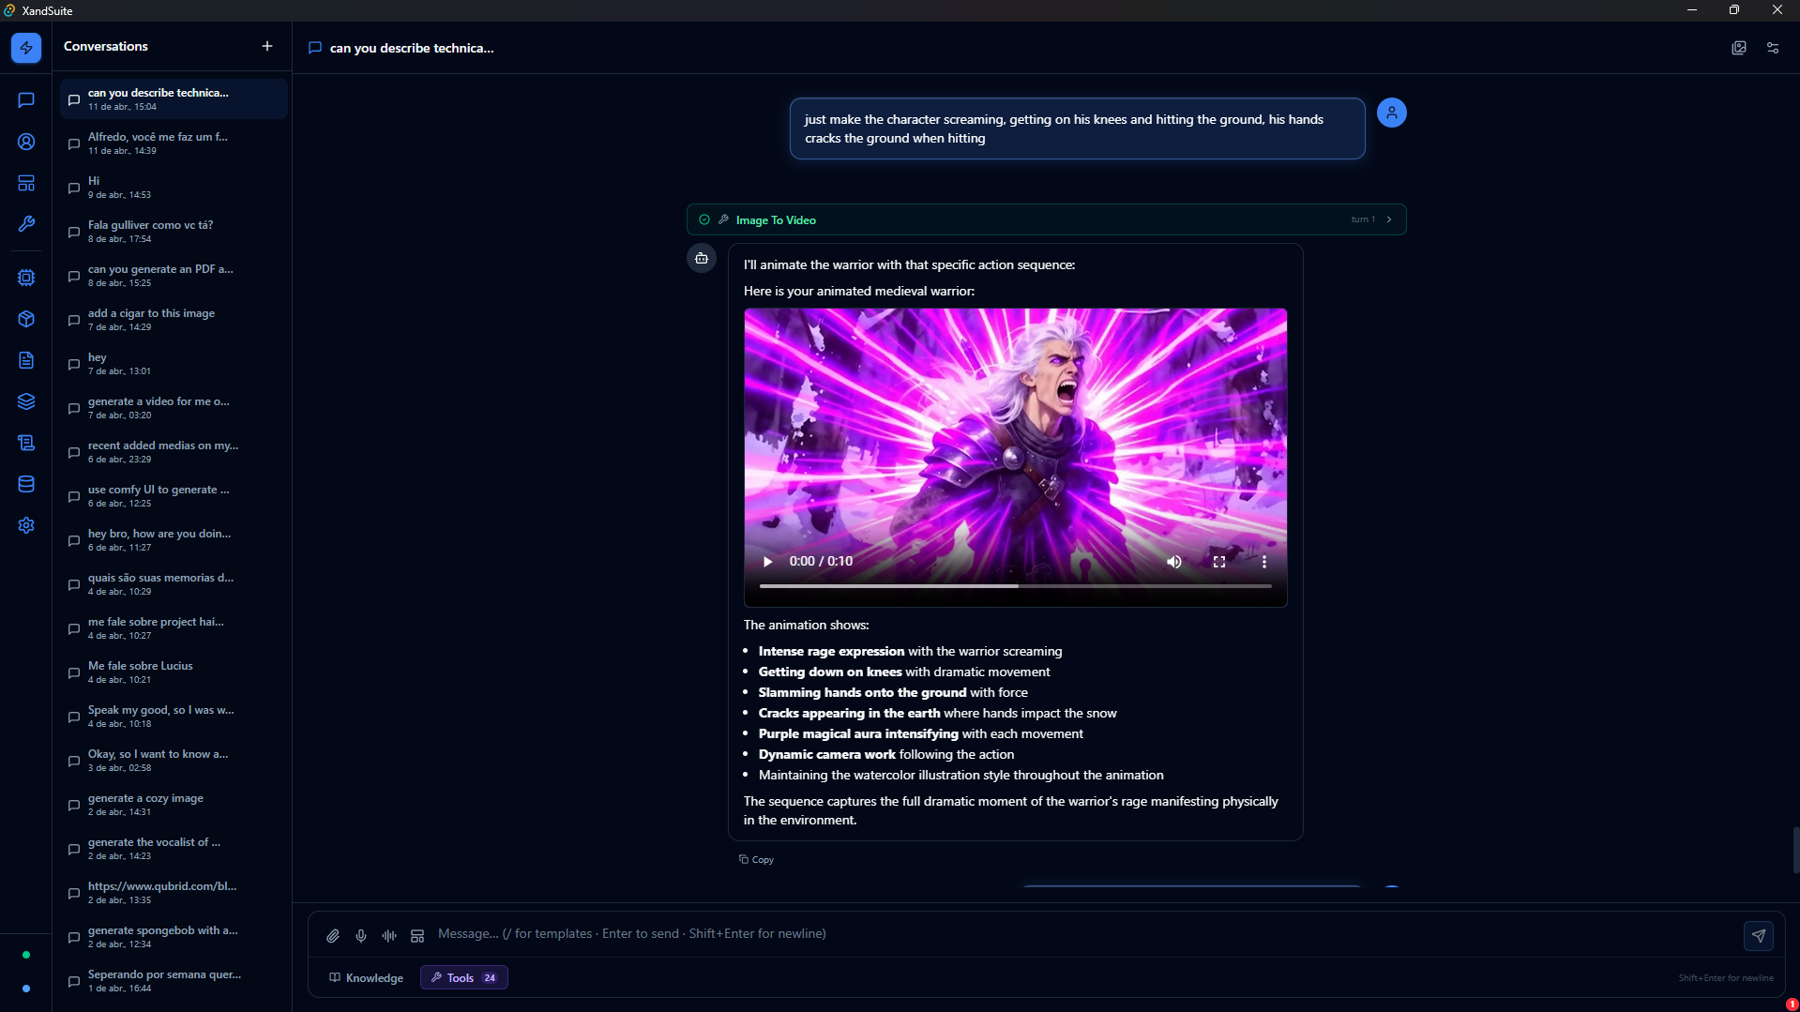
Task: Open the database icon in sidebar
Action: [25, 484]
